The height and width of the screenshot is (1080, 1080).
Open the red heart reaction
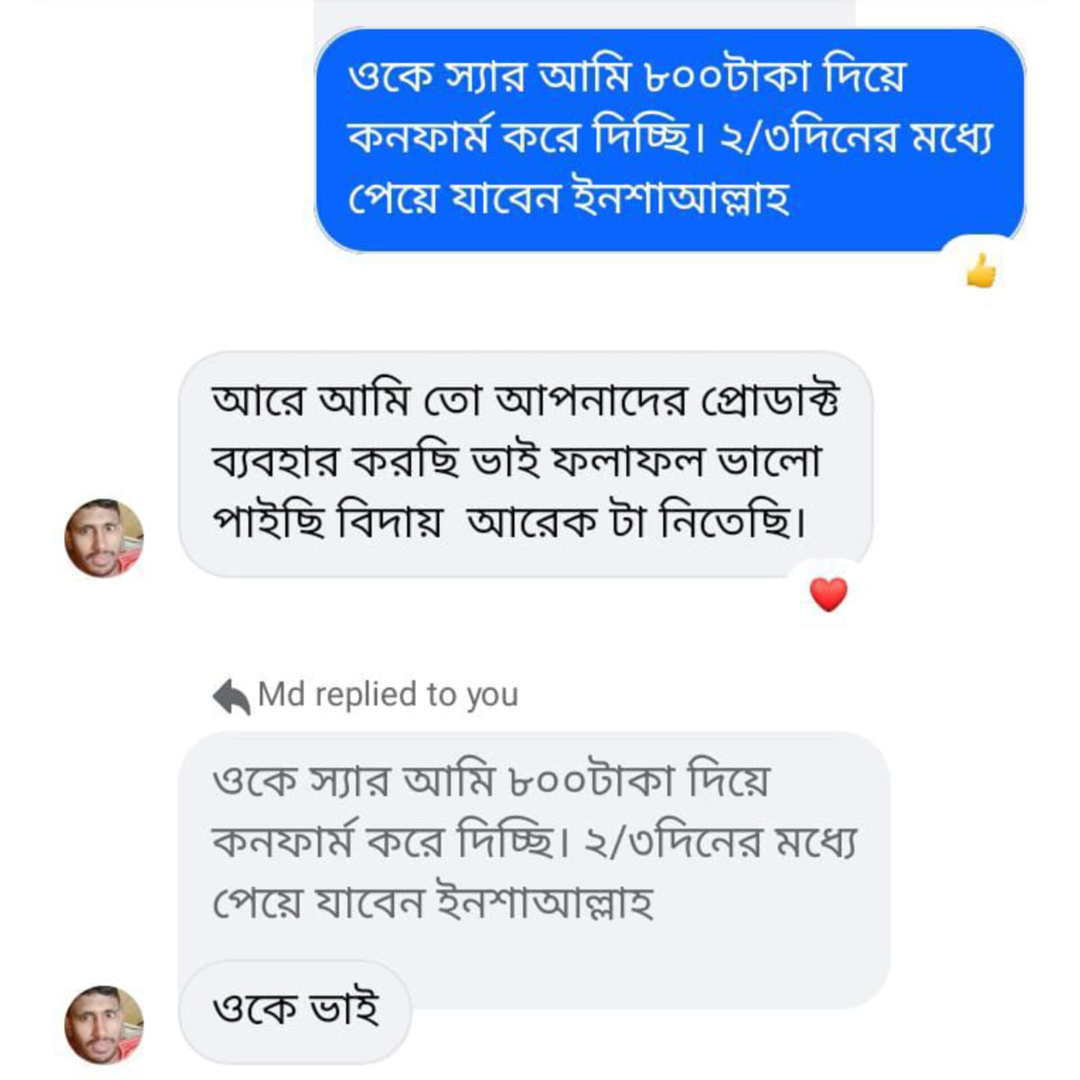click(828, 594)
